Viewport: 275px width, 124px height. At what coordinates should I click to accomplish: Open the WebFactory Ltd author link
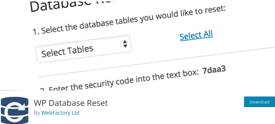(x=60, y=113)
